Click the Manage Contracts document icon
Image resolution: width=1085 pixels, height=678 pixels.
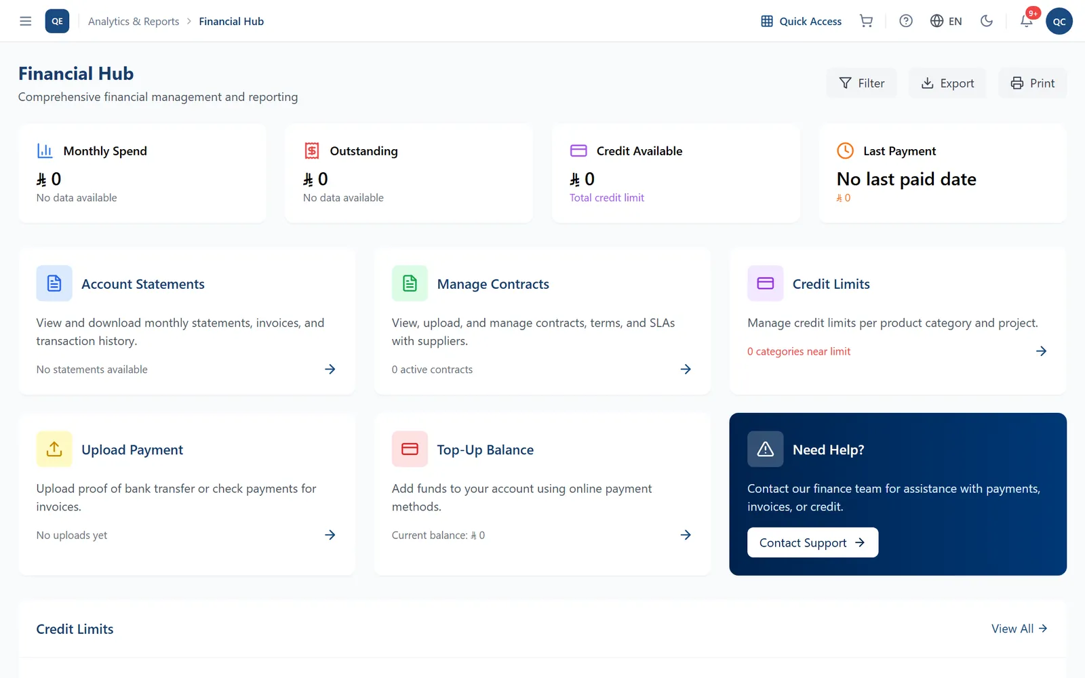pos(410,283)
